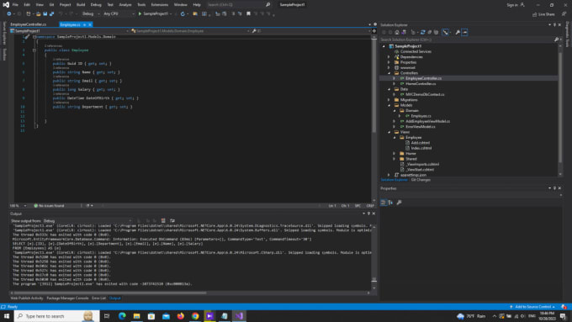Viewport: 572px width, 322px height.
Task: Start debugging SampleProject1 with the green play button
Action: [x=140, y=13]
